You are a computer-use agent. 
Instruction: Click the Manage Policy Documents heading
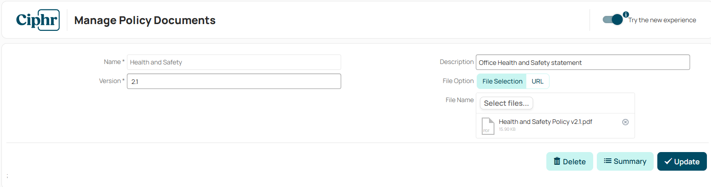click(x=145, y=20)
